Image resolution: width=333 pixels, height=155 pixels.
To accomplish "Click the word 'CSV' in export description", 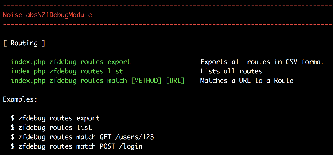I will pyautogui.click(x=291, y=62).
